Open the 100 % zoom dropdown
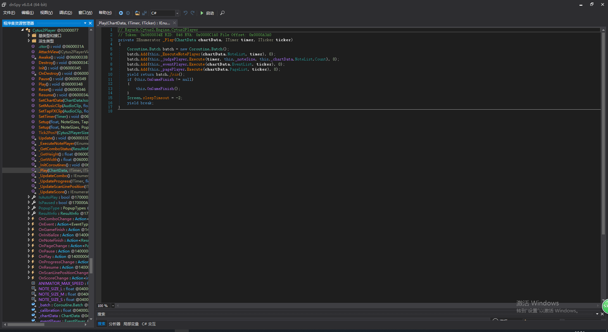Viewport: 608px width, 332px height. pos(113,306)
